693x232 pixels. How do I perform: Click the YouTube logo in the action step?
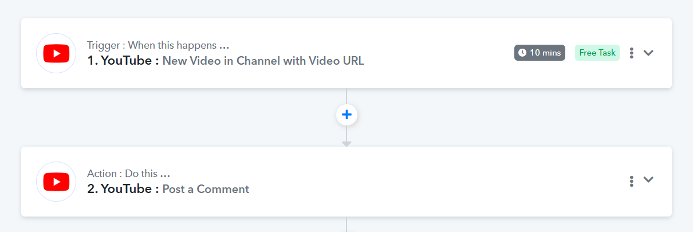tap(56, 182)
